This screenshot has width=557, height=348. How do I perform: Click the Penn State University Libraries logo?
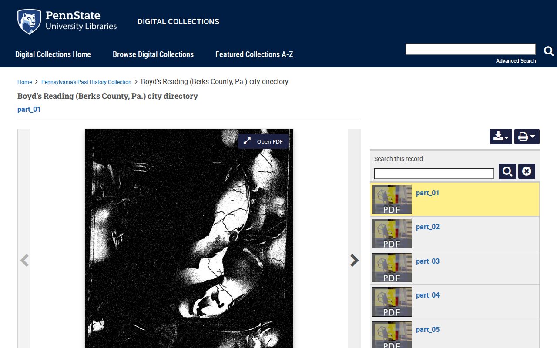click(x=67, y=21)
